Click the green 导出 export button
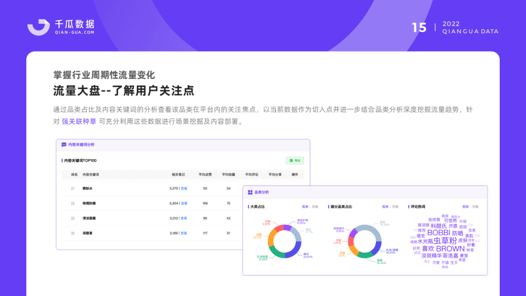This screenshot has width=526, height=296. [x=295, y=160]
